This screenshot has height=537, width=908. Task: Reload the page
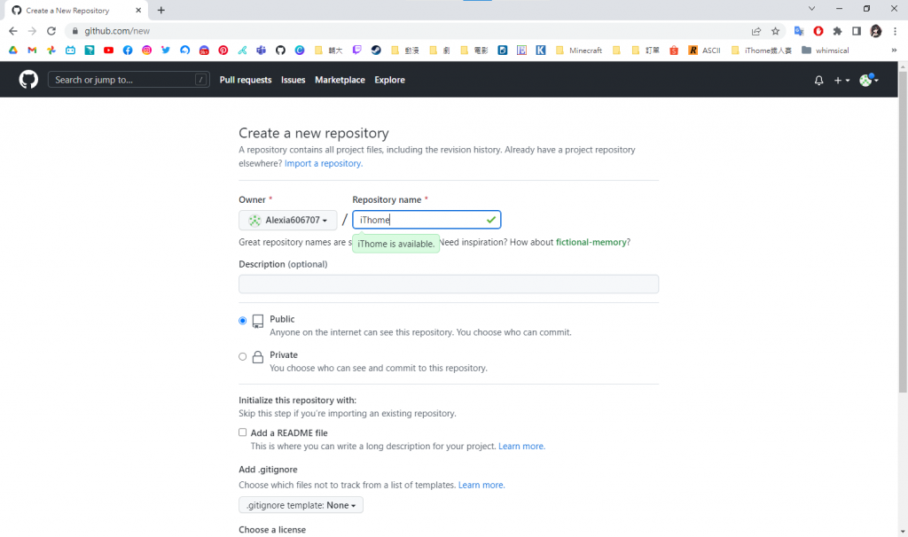51,31
